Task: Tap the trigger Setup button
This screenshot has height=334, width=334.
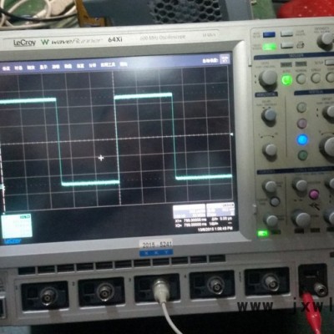Action: pos(329,62)
